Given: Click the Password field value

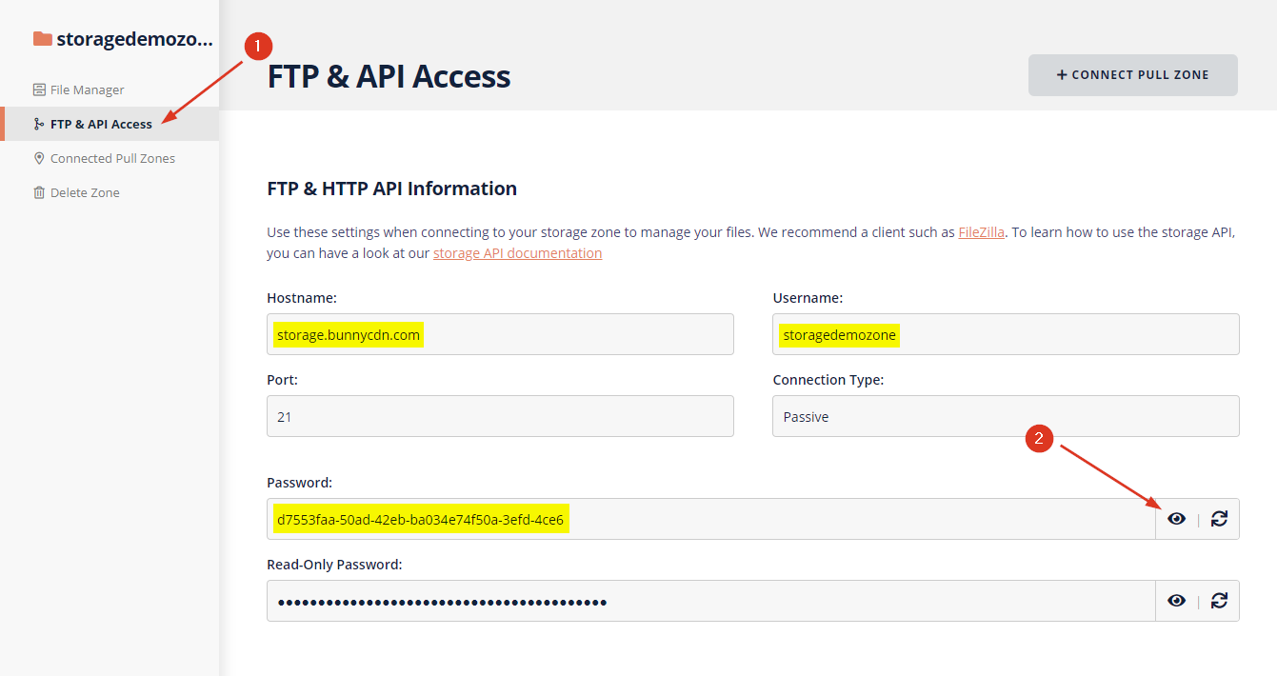Looking at the screenshot, I should click(420, 519).
